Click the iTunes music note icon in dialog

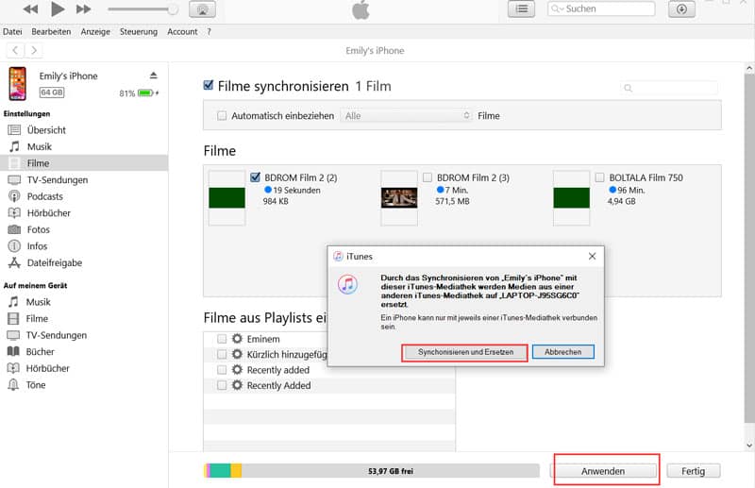click(x=347, y=284)
